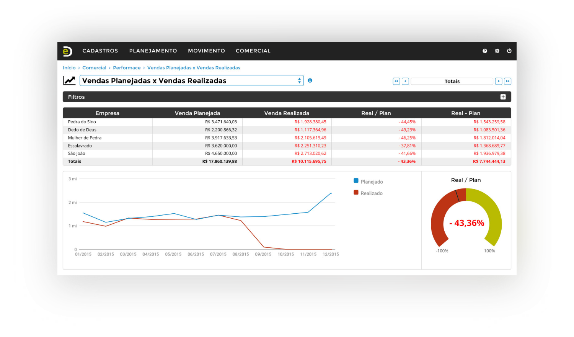Select the Dedo de Deus row name
Viewport: 574px width, 337px height.
[82, 130]
